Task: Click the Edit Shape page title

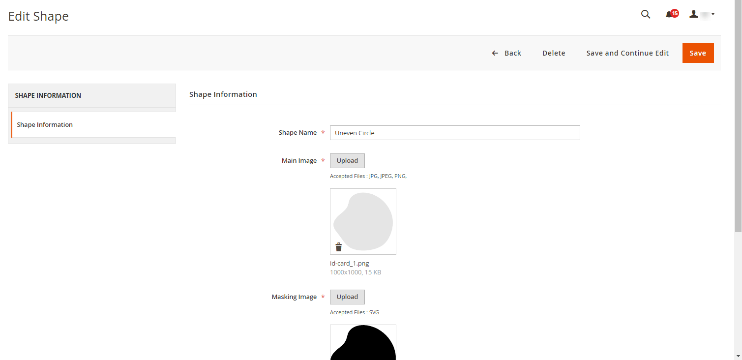Action: point(38,16)
